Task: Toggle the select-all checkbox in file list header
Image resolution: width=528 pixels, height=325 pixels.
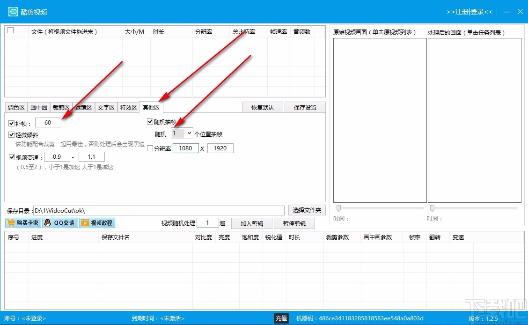Action: click(x=11, y=30)
